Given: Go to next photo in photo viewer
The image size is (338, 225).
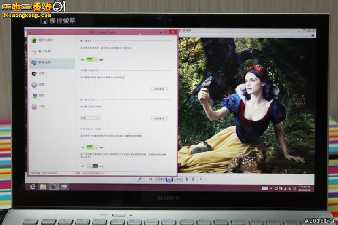Looking at the screenshot, I should pos(178,179).
